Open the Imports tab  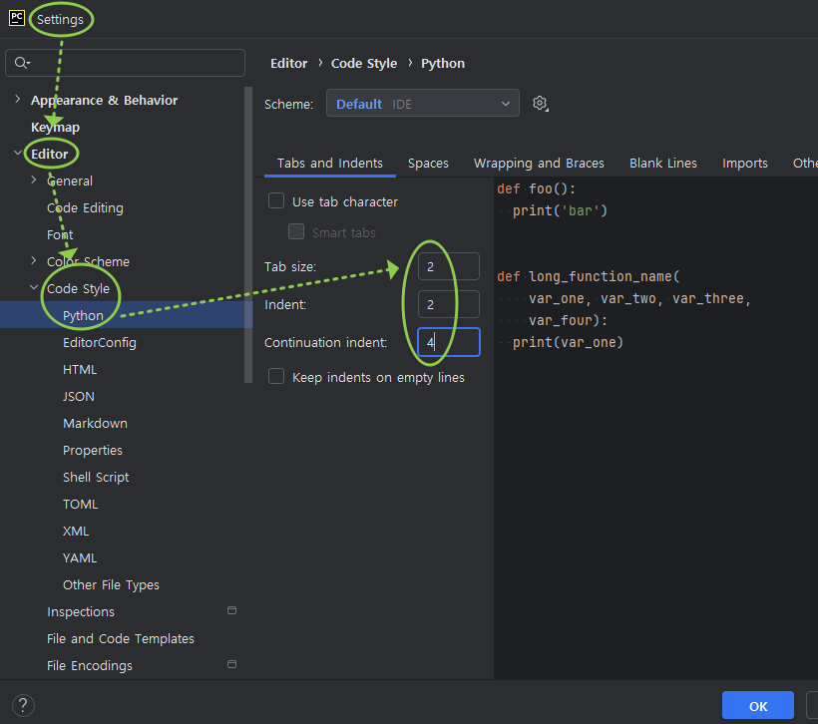744,164
